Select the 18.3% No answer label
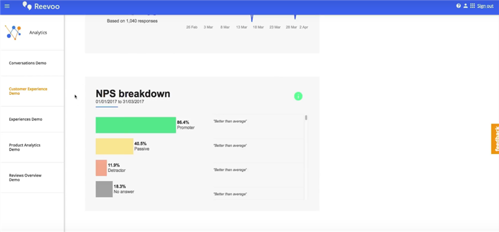The image size is (499, 232). point(124,189)
